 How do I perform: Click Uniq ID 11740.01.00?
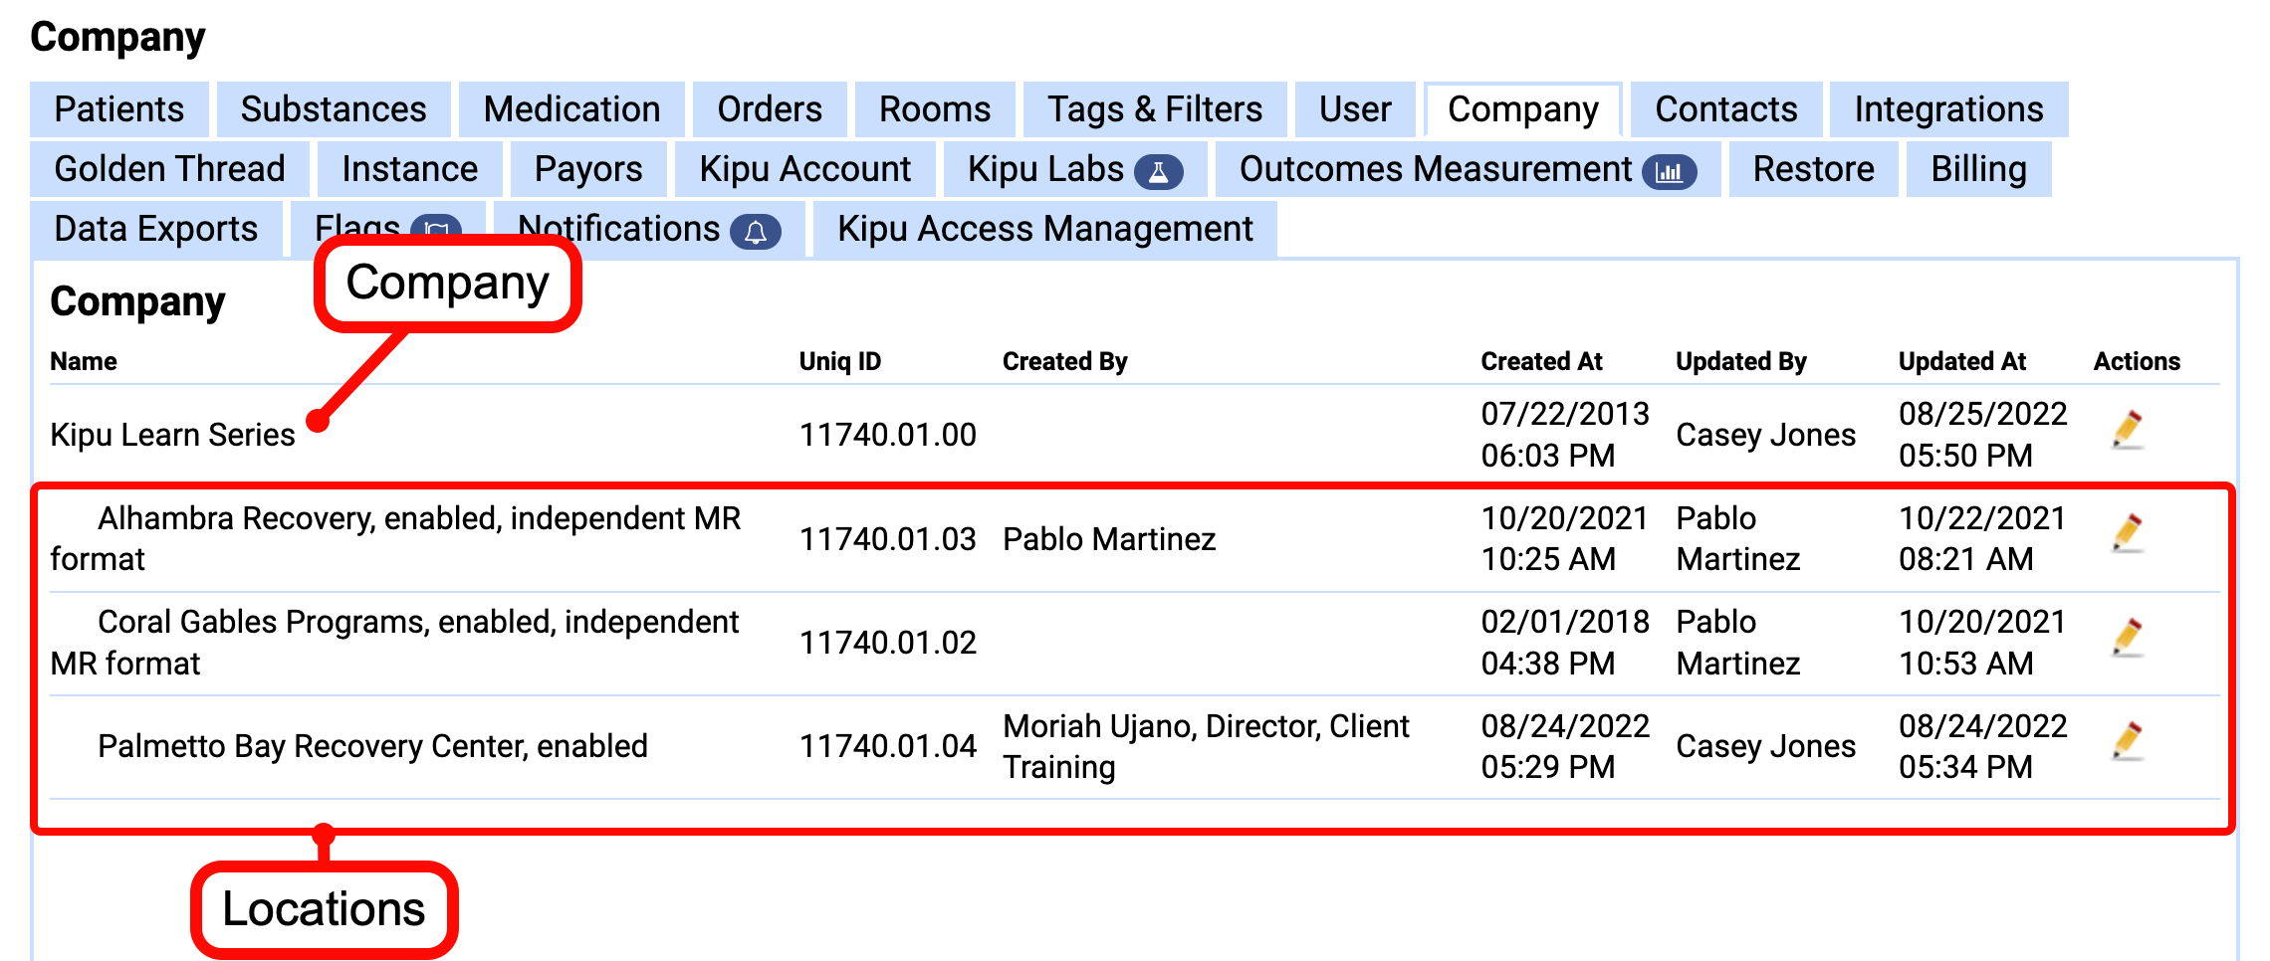888,435
